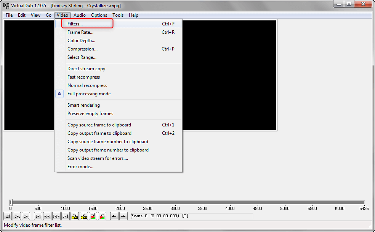The image size is (375, 232).
Task: Open Filters... from the Video menu
Action: (x=75, y=24)
